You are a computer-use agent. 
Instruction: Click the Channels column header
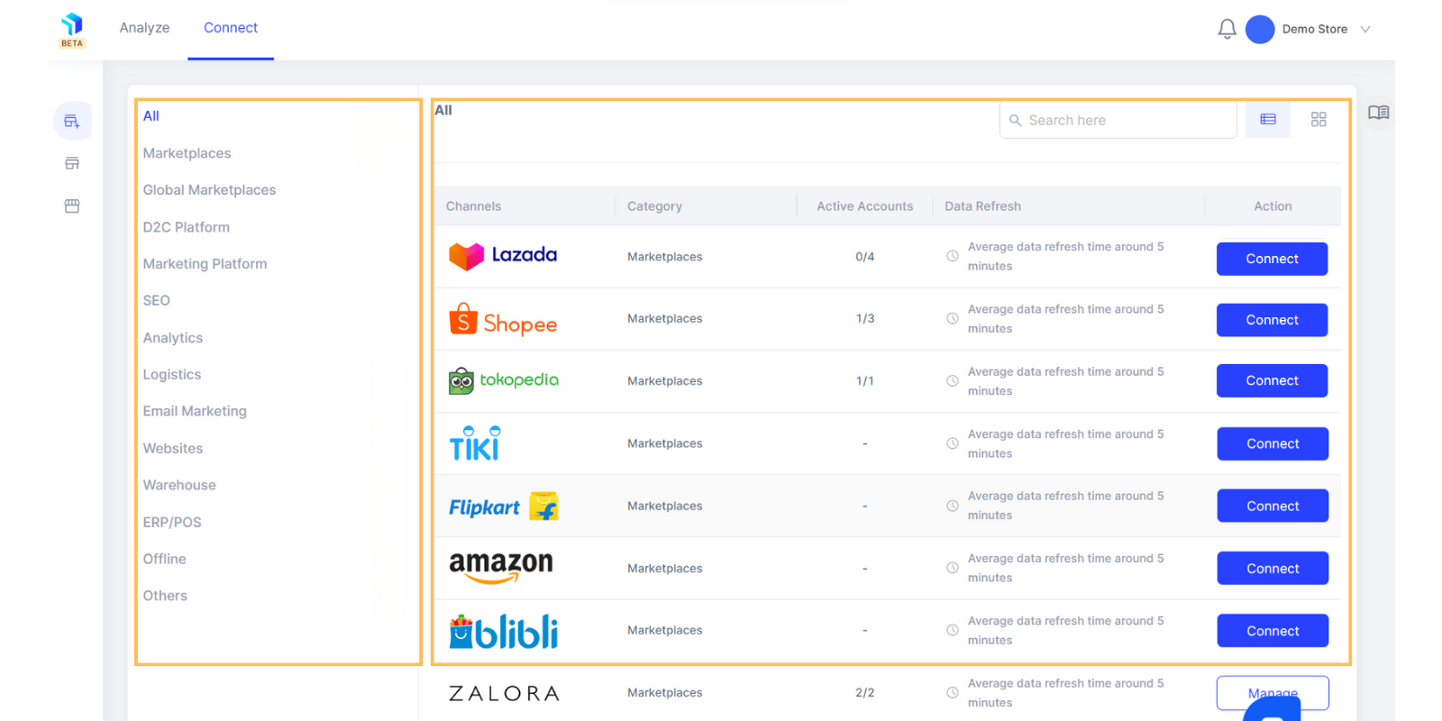[473, 206]
